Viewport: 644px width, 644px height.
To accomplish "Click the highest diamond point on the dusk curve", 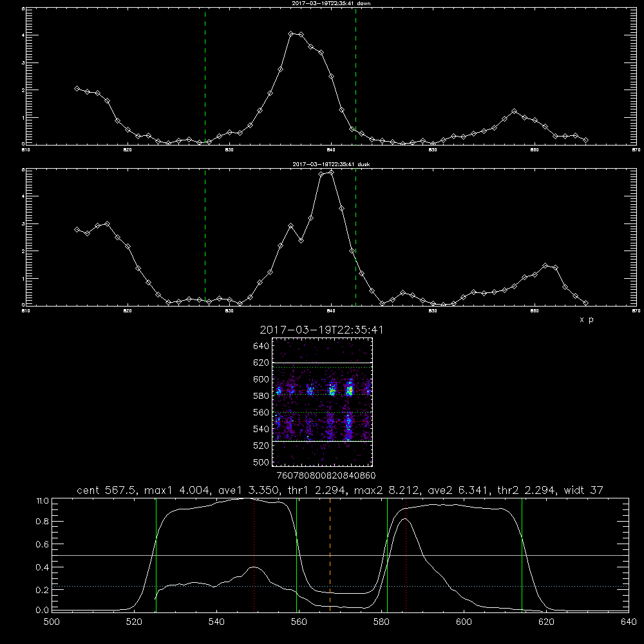I will click(x=332, y=173).
